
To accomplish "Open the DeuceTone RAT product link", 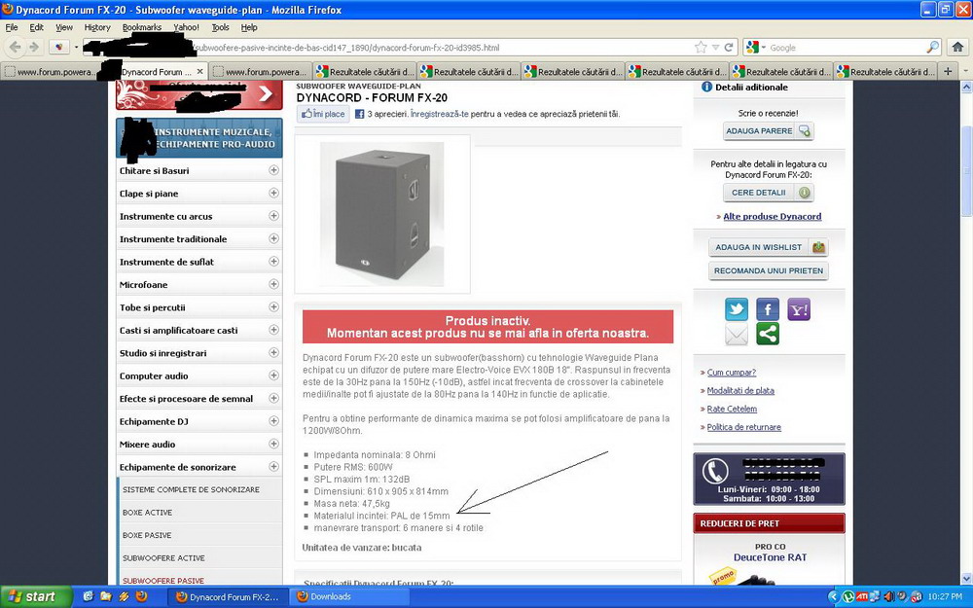I will 770,557.
